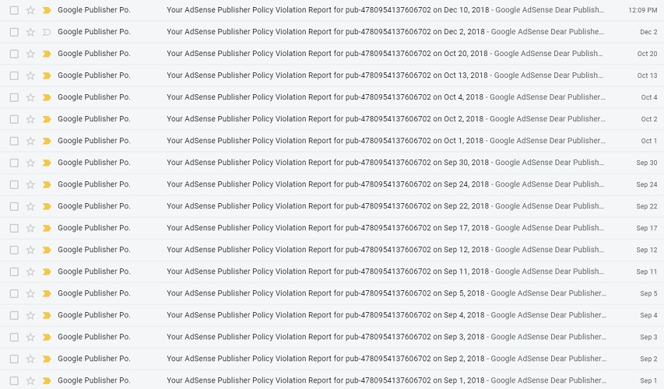Star the Sep 17, 2018 violation report email
Screen dimensions: 664x389
click(x=30, y=228)
